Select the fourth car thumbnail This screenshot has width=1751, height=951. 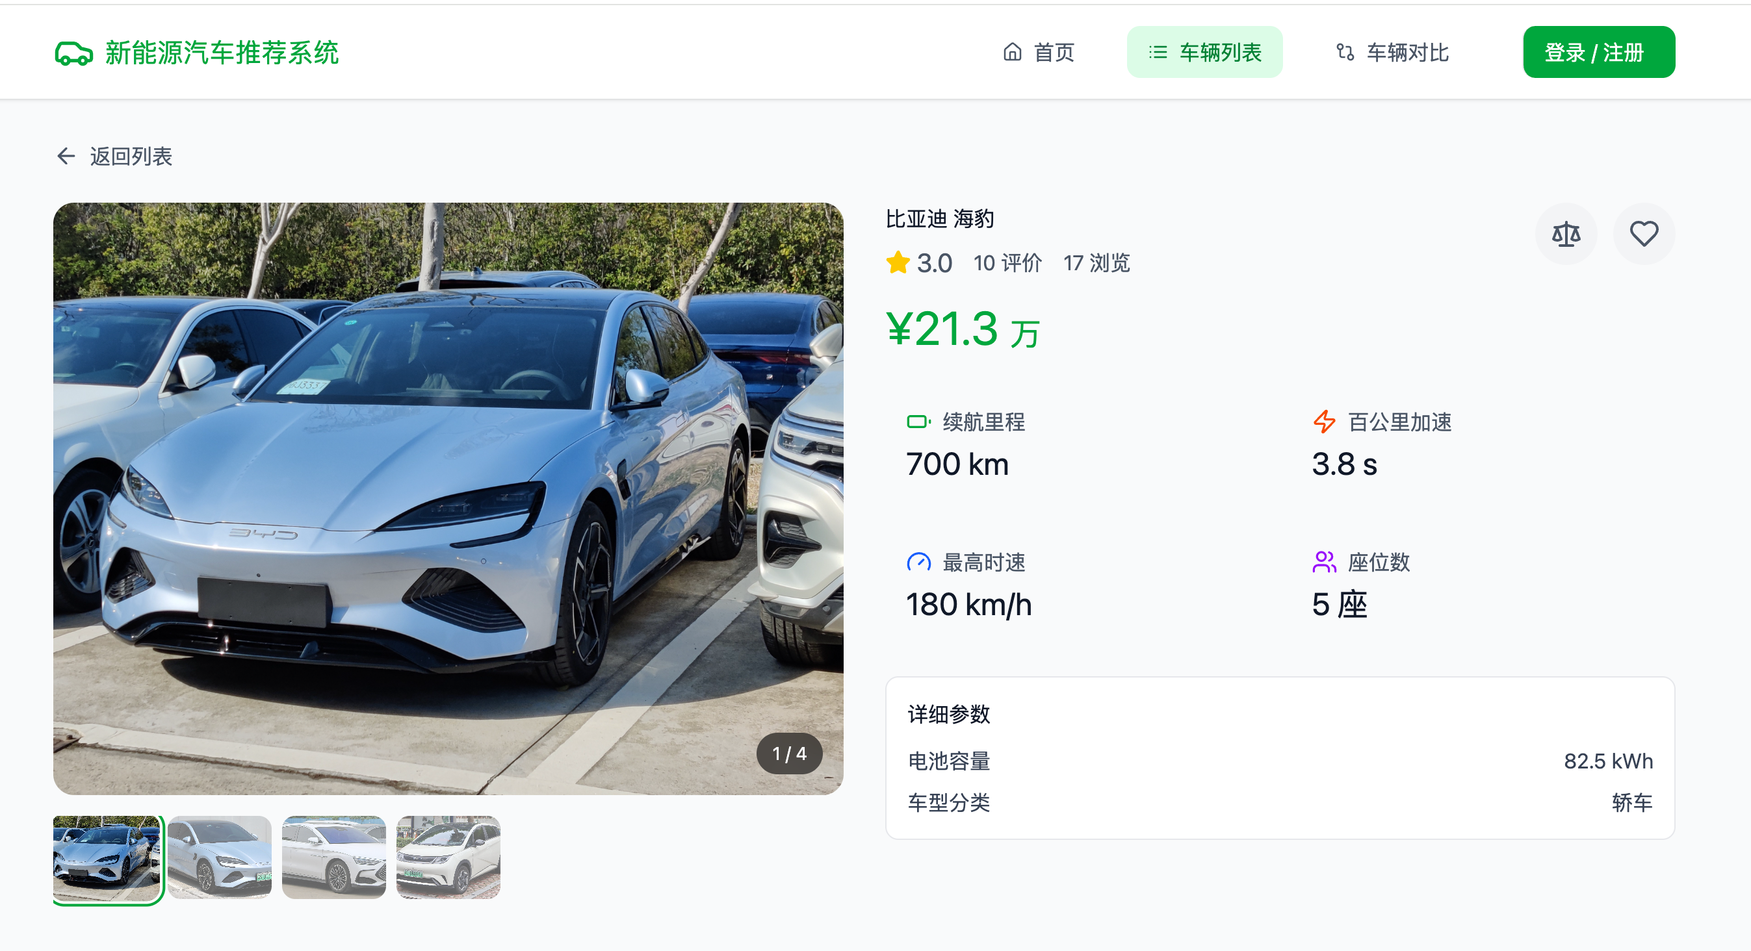point(448,857)
